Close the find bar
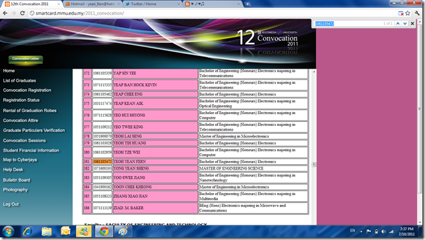This screenshot has width=425, height=240. 412,24
